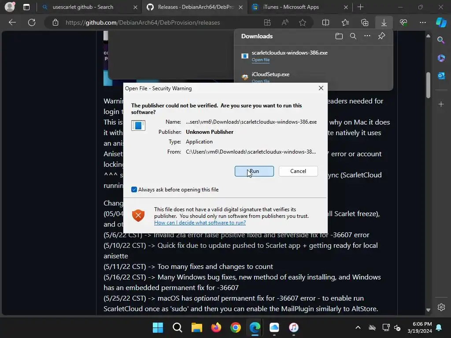This screenshot has height=338, width=451.
Task: Open Microsoft 365 sidebar icon
Action: click(x=441, y=58)
